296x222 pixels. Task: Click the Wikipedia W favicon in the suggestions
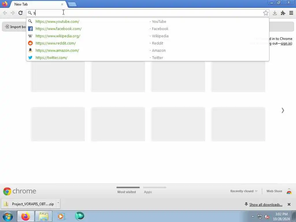point(30,36)
